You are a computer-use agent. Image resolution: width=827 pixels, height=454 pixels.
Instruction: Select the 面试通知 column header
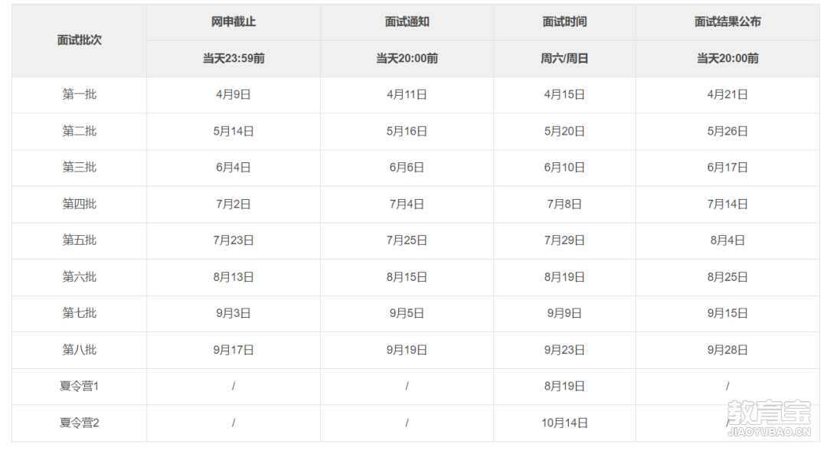point(407,21)
